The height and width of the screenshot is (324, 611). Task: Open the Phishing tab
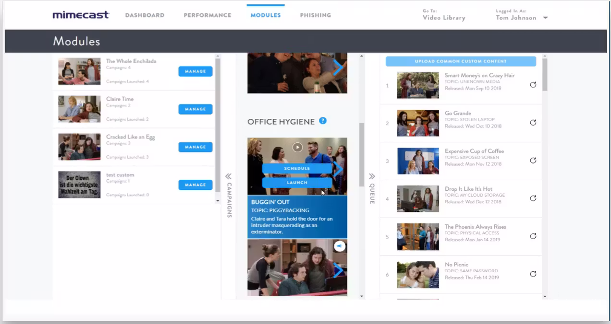315,15
